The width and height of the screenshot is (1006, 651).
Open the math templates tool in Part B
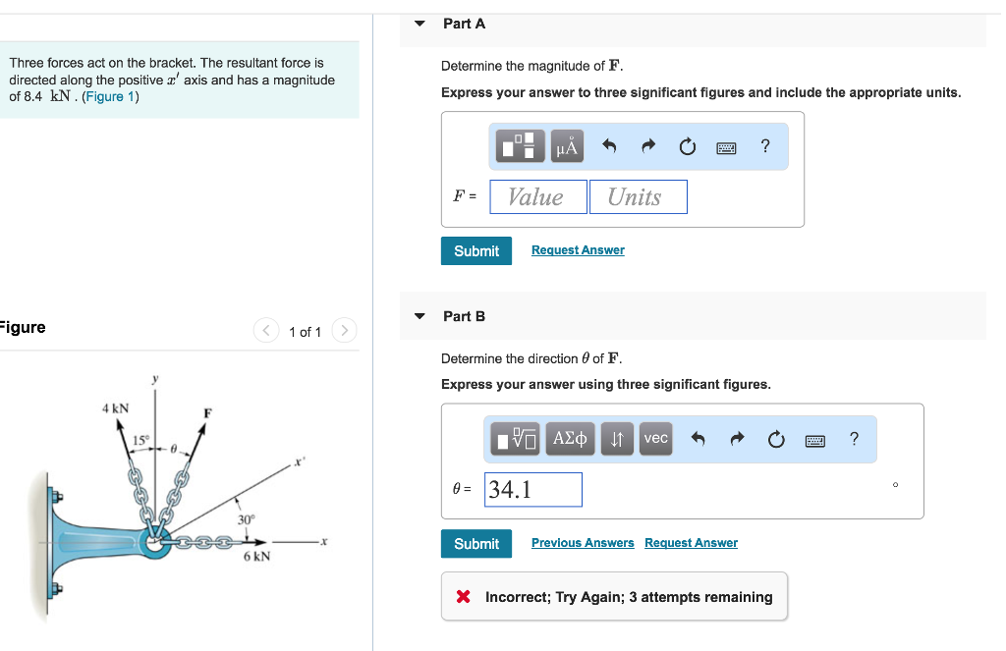pyautogui.click(x=517, y=440)
